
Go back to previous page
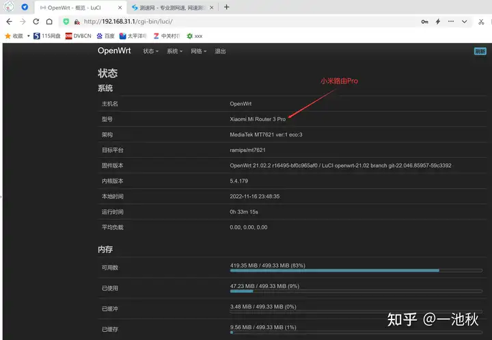coord(9,21)
